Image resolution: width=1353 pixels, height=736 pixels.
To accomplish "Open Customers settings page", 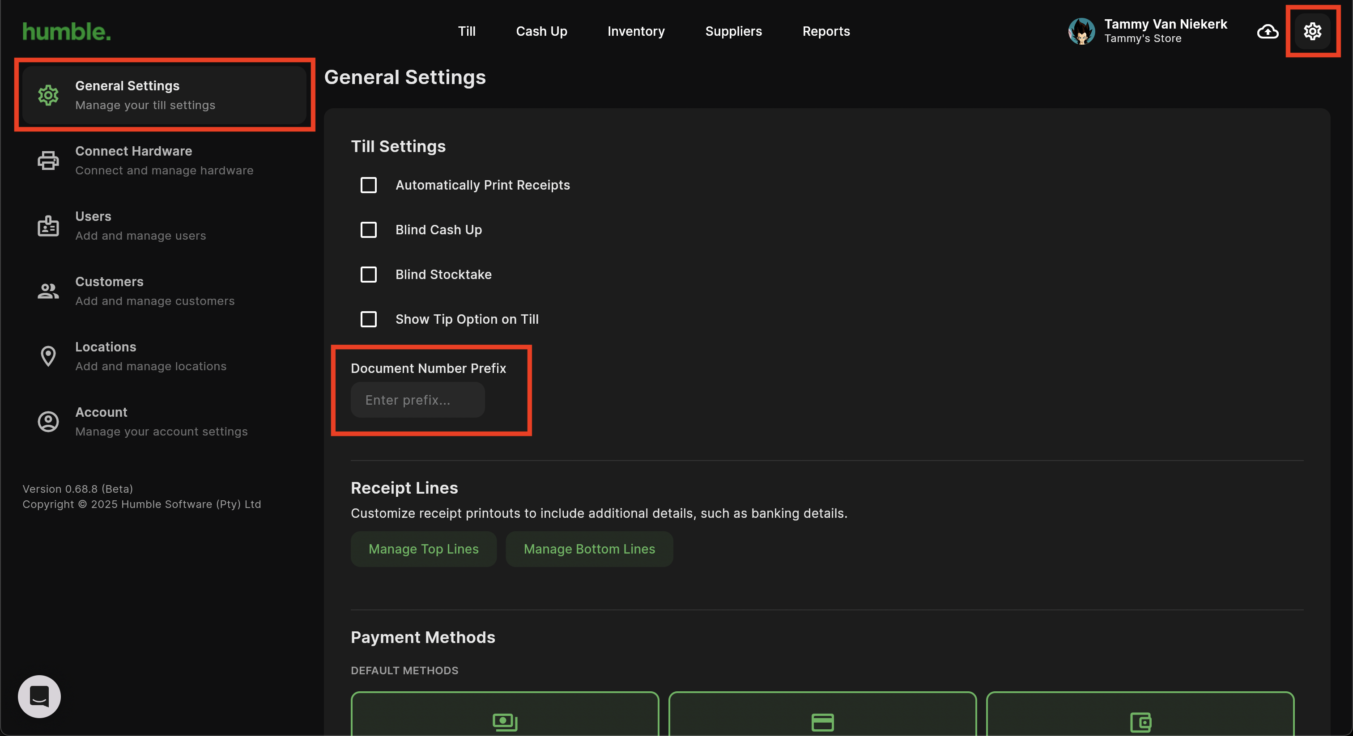I will [x=164, y=291].
